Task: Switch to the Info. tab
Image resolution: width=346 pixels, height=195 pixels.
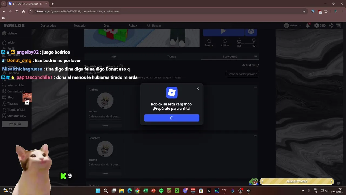Action: (x=113, y=57)
